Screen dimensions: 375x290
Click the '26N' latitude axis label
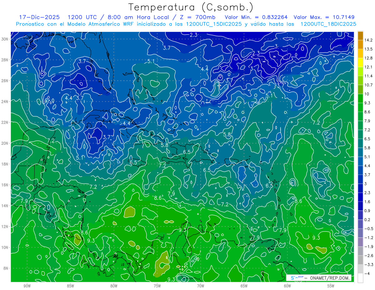[5, 81]
